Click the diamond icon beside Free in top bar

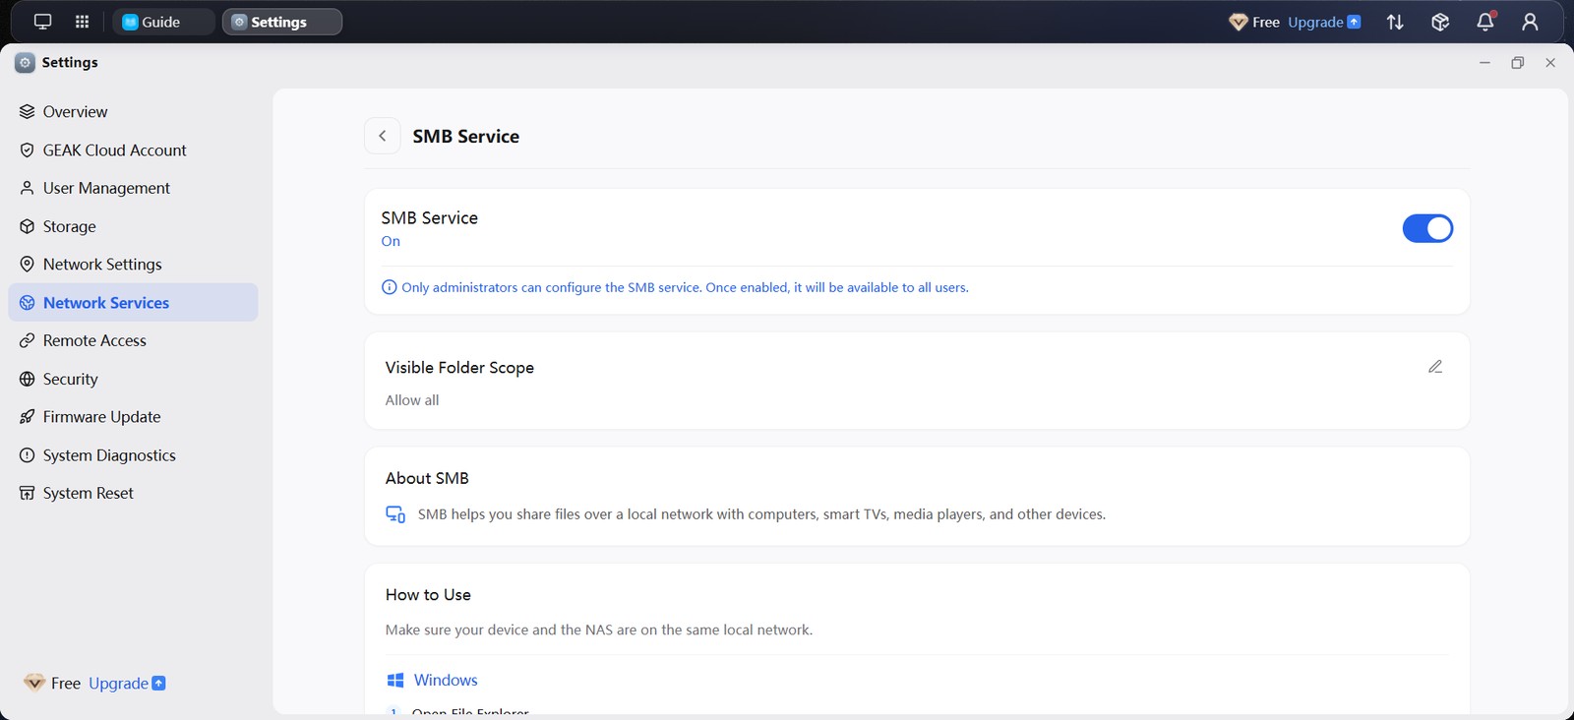1238,22
